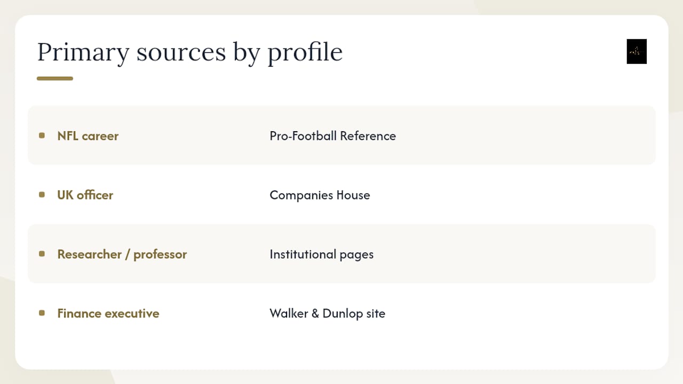The image size is (683, 384).
Task: Click the Companies House source text
Action: coord(320,195)
